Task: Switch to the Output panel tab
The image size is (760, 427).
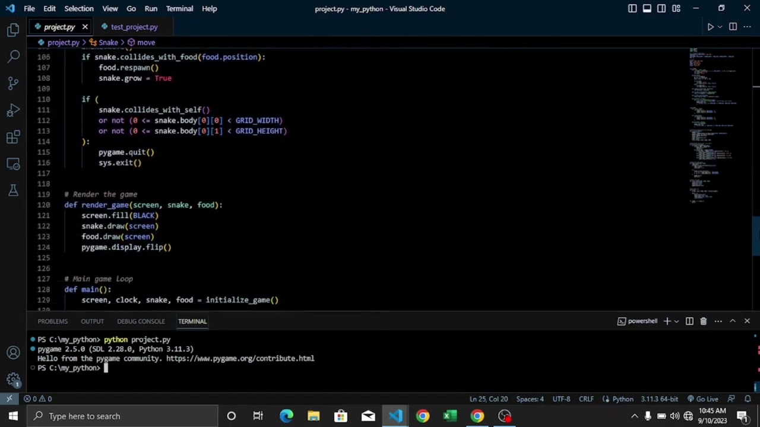Action: pos(92,321)
